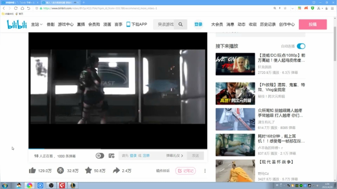
Task: Click the browser forward arrow
Action: [x=9, y=8]
